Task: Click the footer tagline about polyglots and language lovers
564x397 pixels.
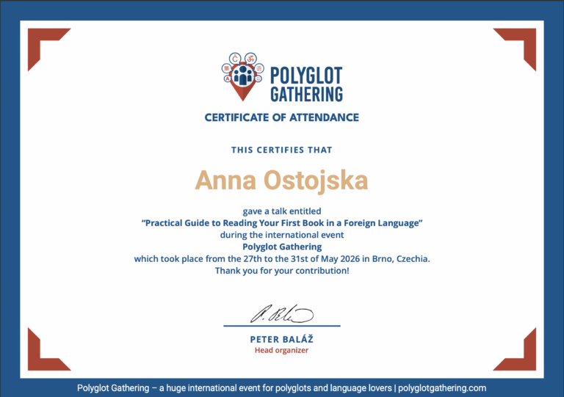Action: (x=282, y=388)
